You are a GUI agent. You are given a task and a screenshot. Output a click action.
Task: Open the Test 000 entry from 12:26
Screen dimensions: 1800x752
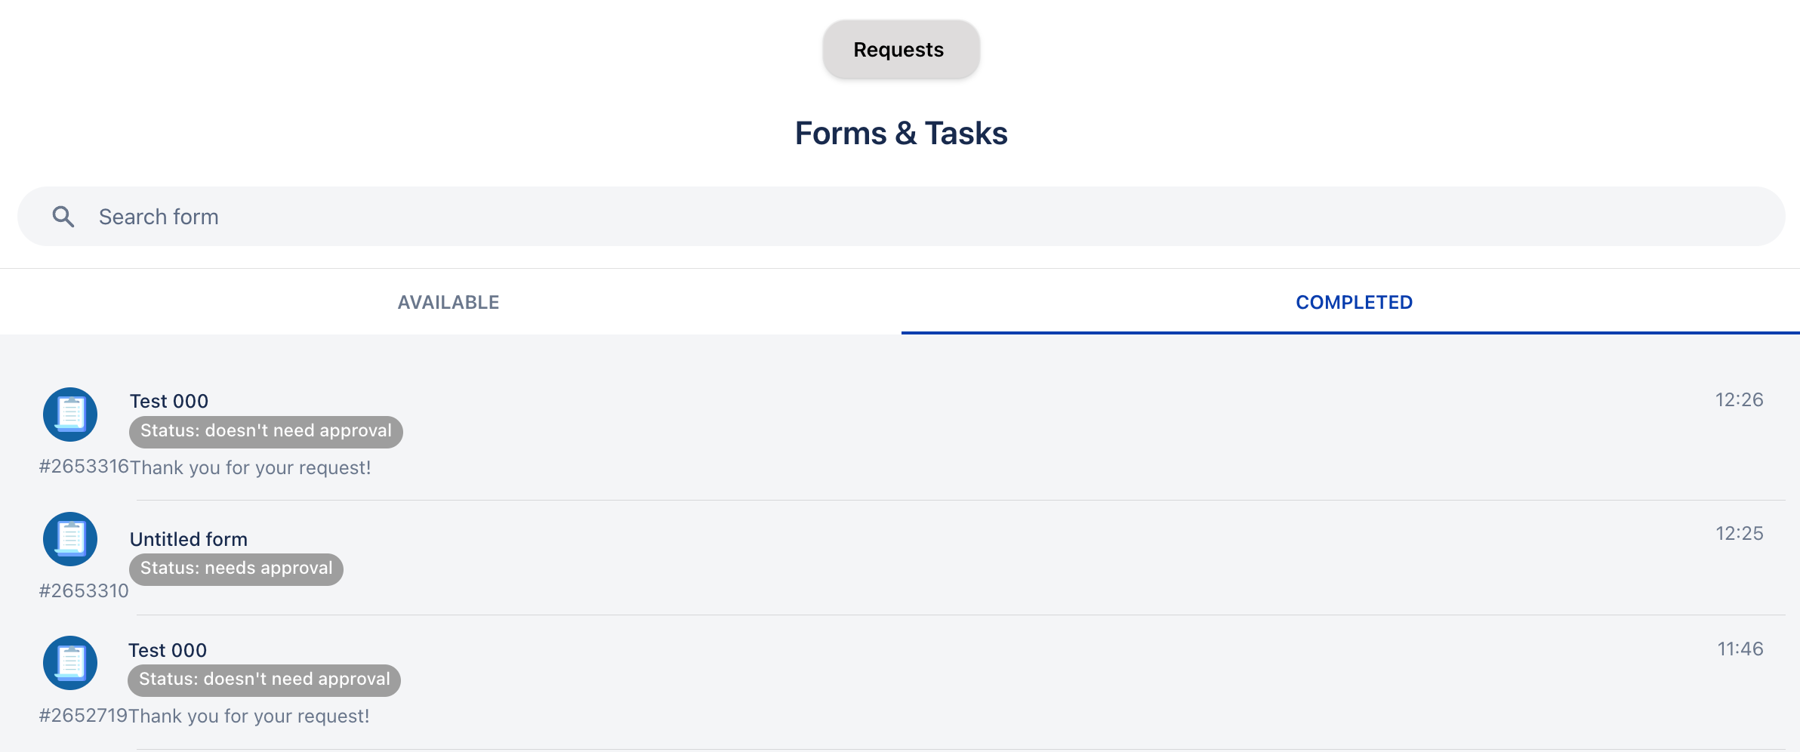(x=169, y=401)
